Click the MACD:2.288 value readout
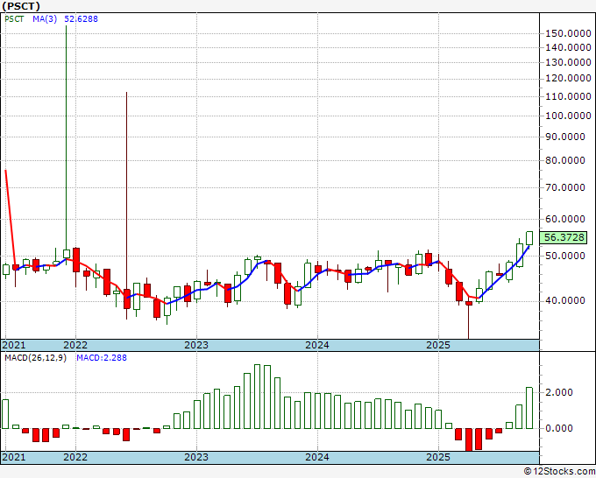The image size is (596, 478). tap(102, 358)
